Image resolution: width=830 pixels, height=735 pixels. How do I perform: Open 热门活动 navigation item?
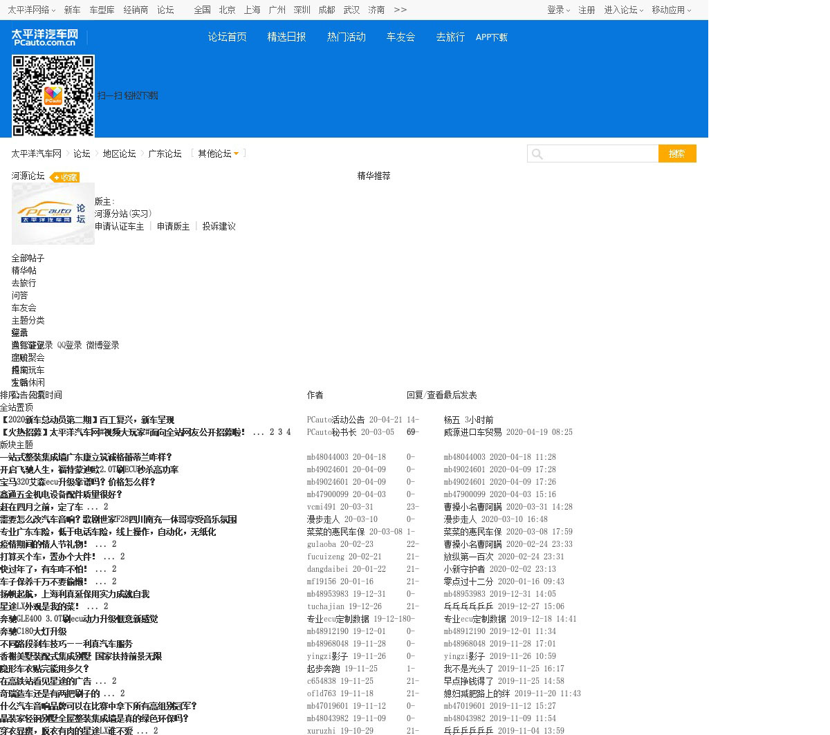347,37
